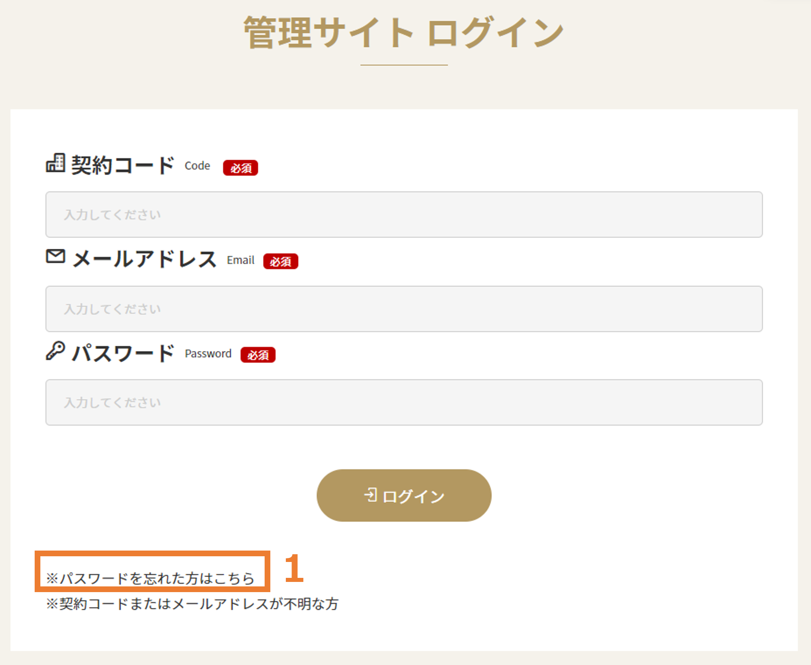Click the 必須 badge next to Email

coord(281,261)
